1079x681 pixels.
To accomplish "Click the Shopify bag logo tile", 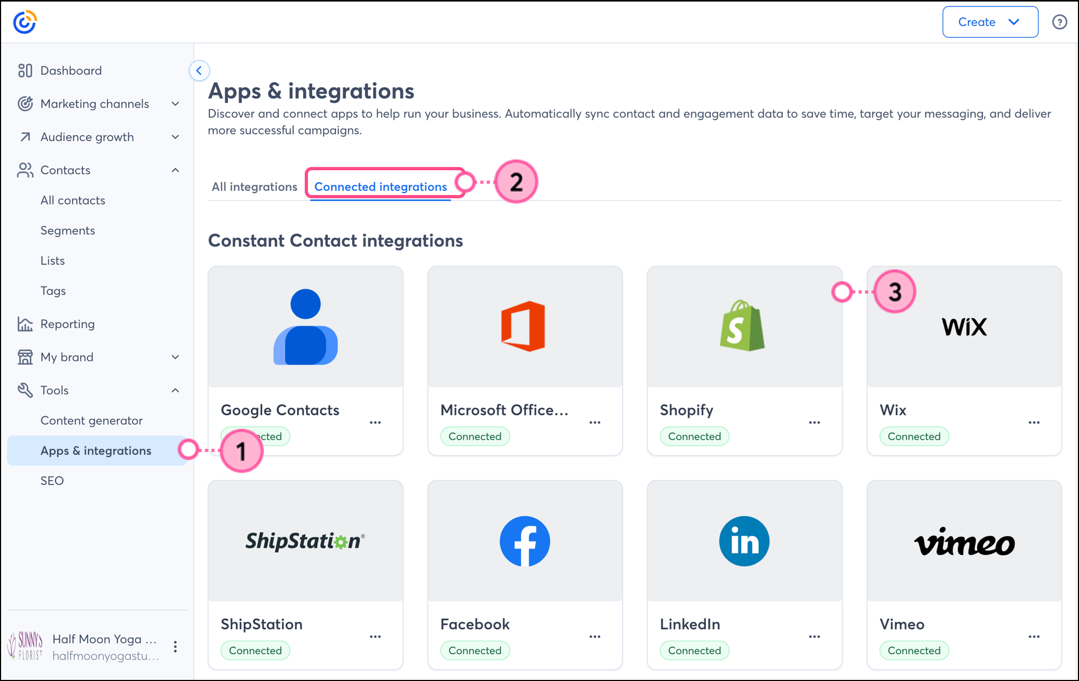I will (x=745, y=326).
